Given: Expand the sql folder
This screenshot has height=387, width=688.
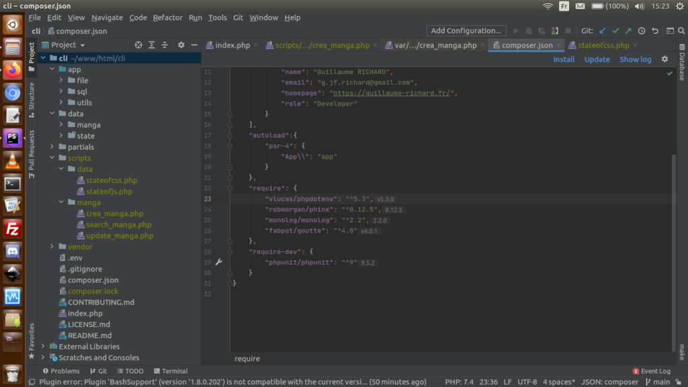Looking at the screenshot, I should coord(61,91).
